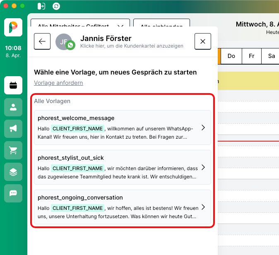Open the Alle Mitarbeiter filter dropdown
Screen dimensions: 279x255
coord(80,26)
